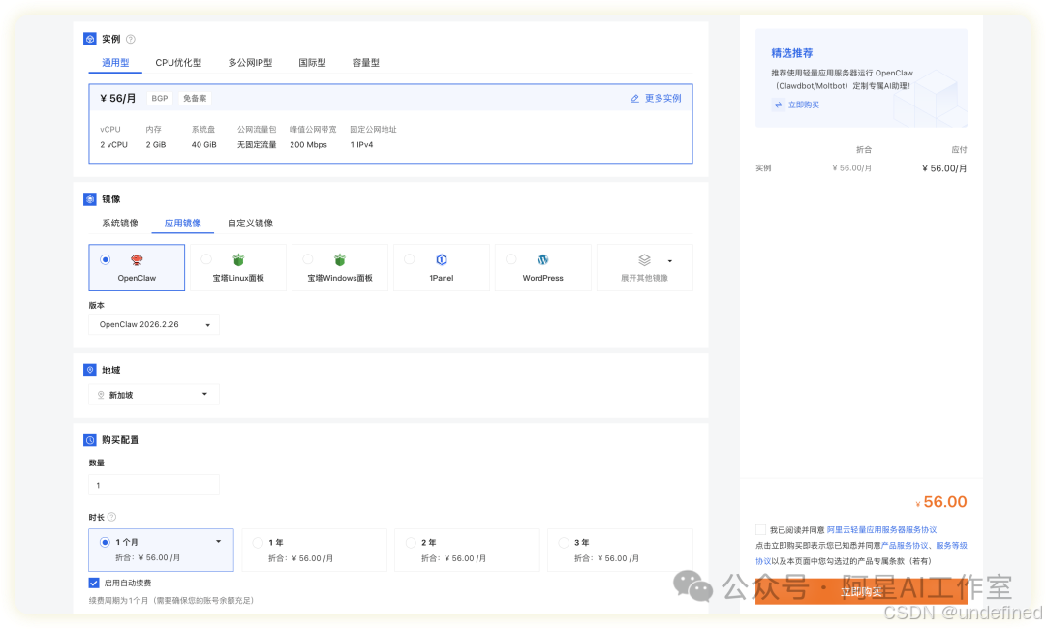Click the 实例 section header icon

[x=88, y=39]
